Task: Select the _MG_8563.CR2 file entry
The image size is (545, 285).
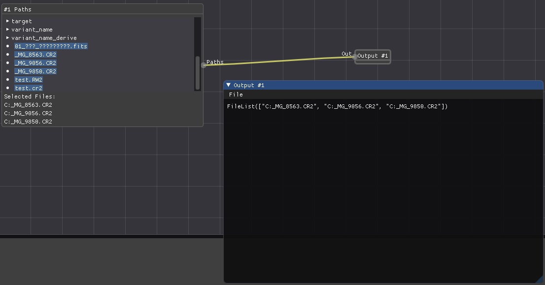Action: [x=35, y=55]
